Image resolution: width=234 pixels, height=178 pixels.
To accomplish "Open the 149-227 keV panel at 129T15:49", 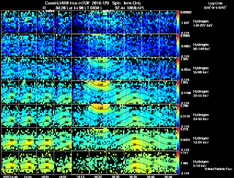I will 10,22.
